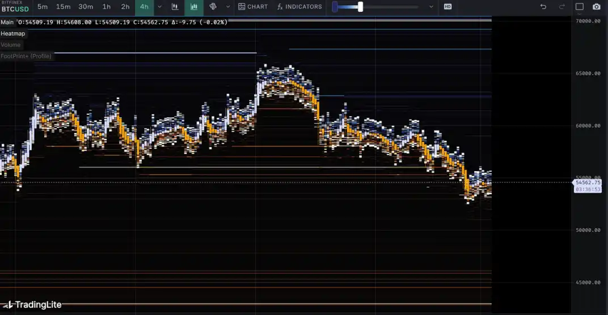Toggle the volume profile bars icon
Screen dimensions: 608x315
[194, 7]
